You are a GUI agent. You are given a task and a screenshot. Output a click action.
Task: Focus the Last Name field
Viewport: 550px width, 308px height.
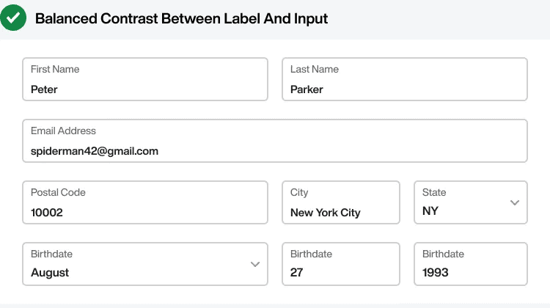405,79
